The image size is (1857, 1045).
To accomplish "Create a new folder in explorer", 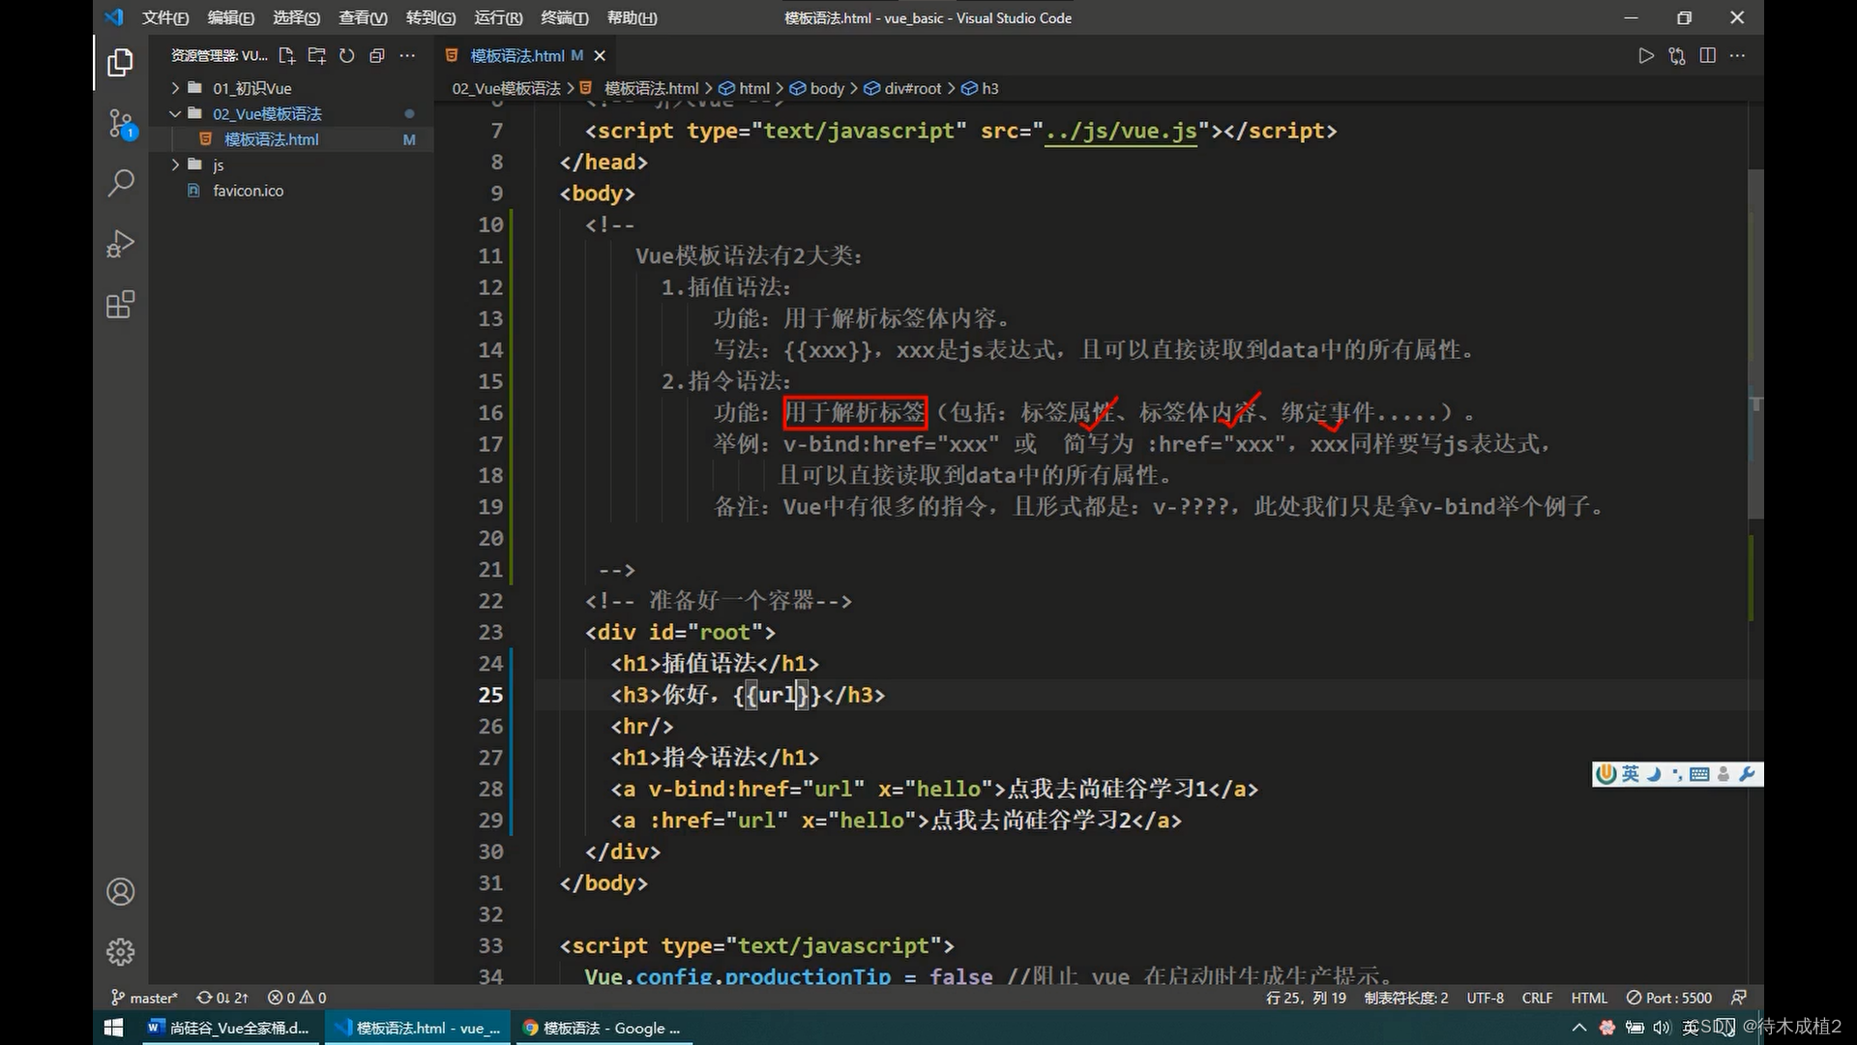I will click(x=316, y=55).
